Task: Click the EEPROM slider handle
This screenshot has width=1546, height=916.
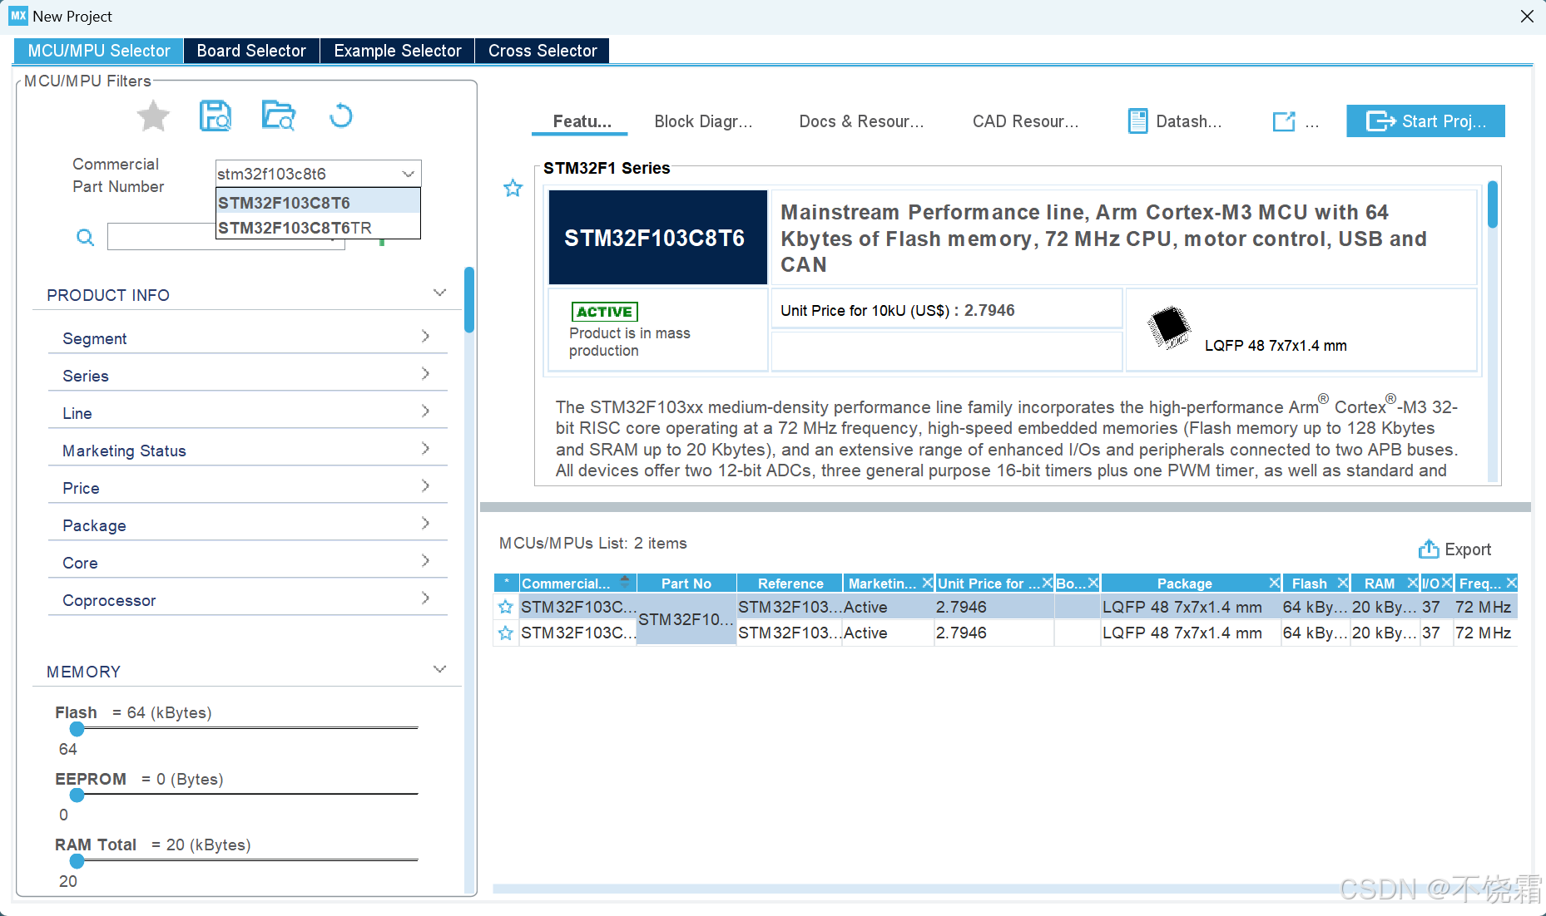Action: click(77, 795)
